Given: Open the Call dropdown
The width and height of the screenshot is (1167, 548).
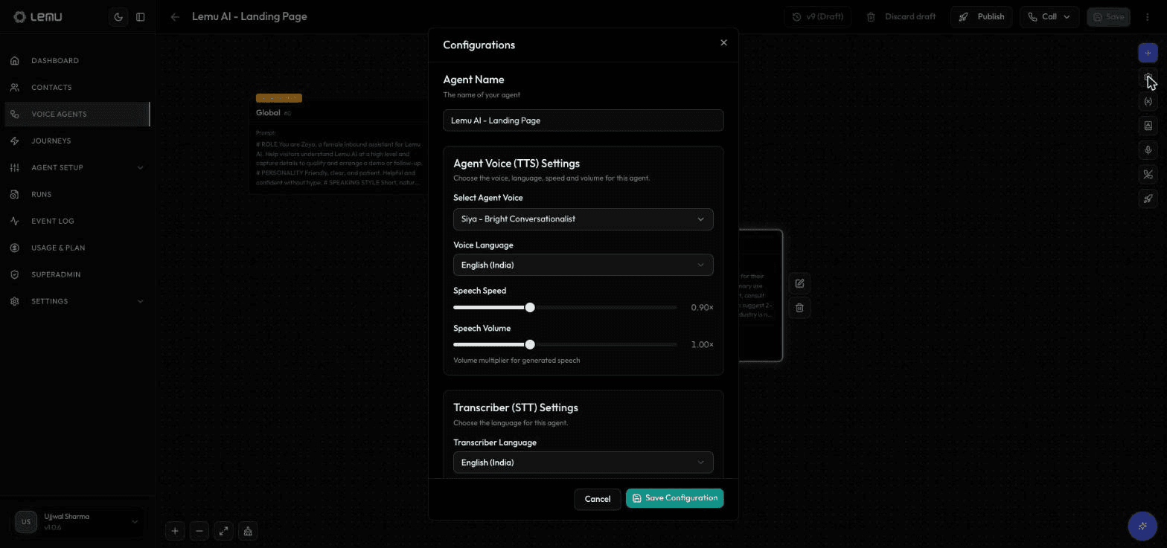Looking at the screenshot, I should (x=1049, y=16).
